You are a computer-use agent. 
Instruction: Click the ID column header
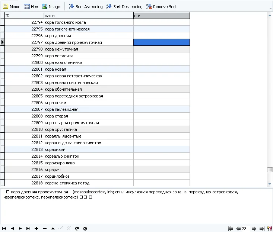click(x=24, y=16)
